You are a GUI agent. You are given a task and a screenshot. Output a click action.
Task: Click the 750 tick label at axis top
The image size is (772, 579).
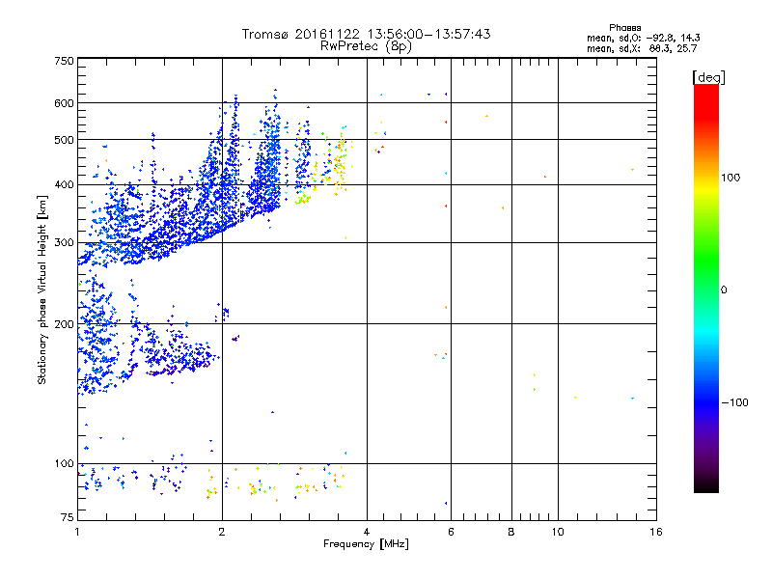tap(64, 61)
